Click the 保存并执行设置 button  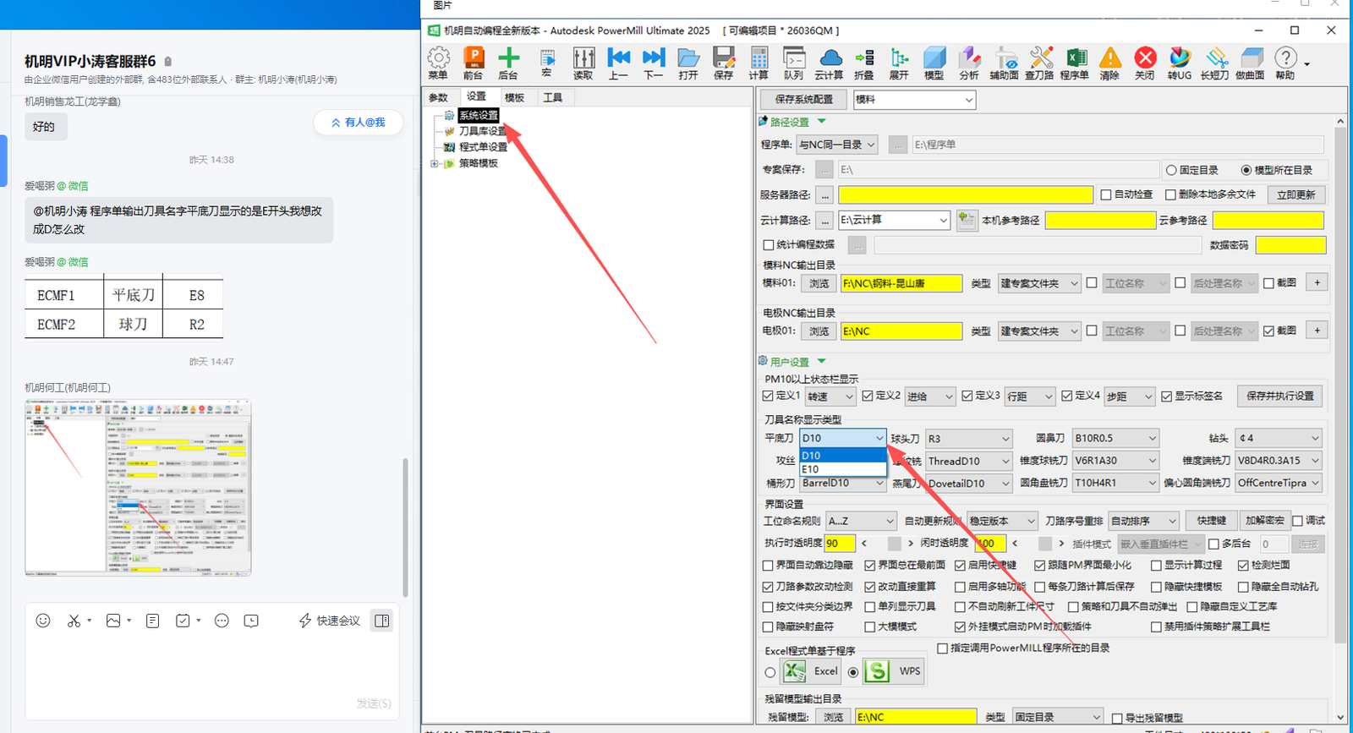tap(1280, 396)
